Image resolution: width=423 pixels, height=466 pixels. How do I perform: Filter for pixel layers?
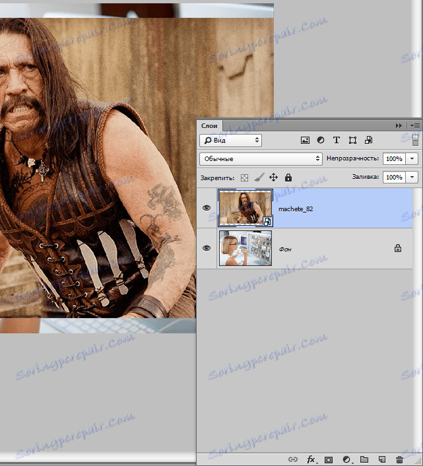pyautogui.click(x=305, y=141)
